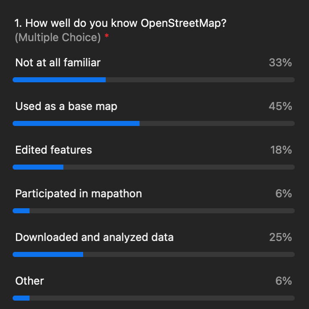The image size is (309, 309).
Task: Click the red required asterisk
Action: click(x=107, y=36)
